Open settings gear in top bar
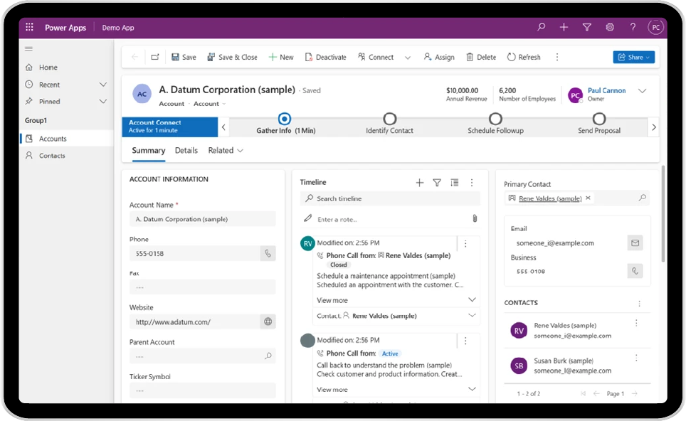 tap(610, 28)
